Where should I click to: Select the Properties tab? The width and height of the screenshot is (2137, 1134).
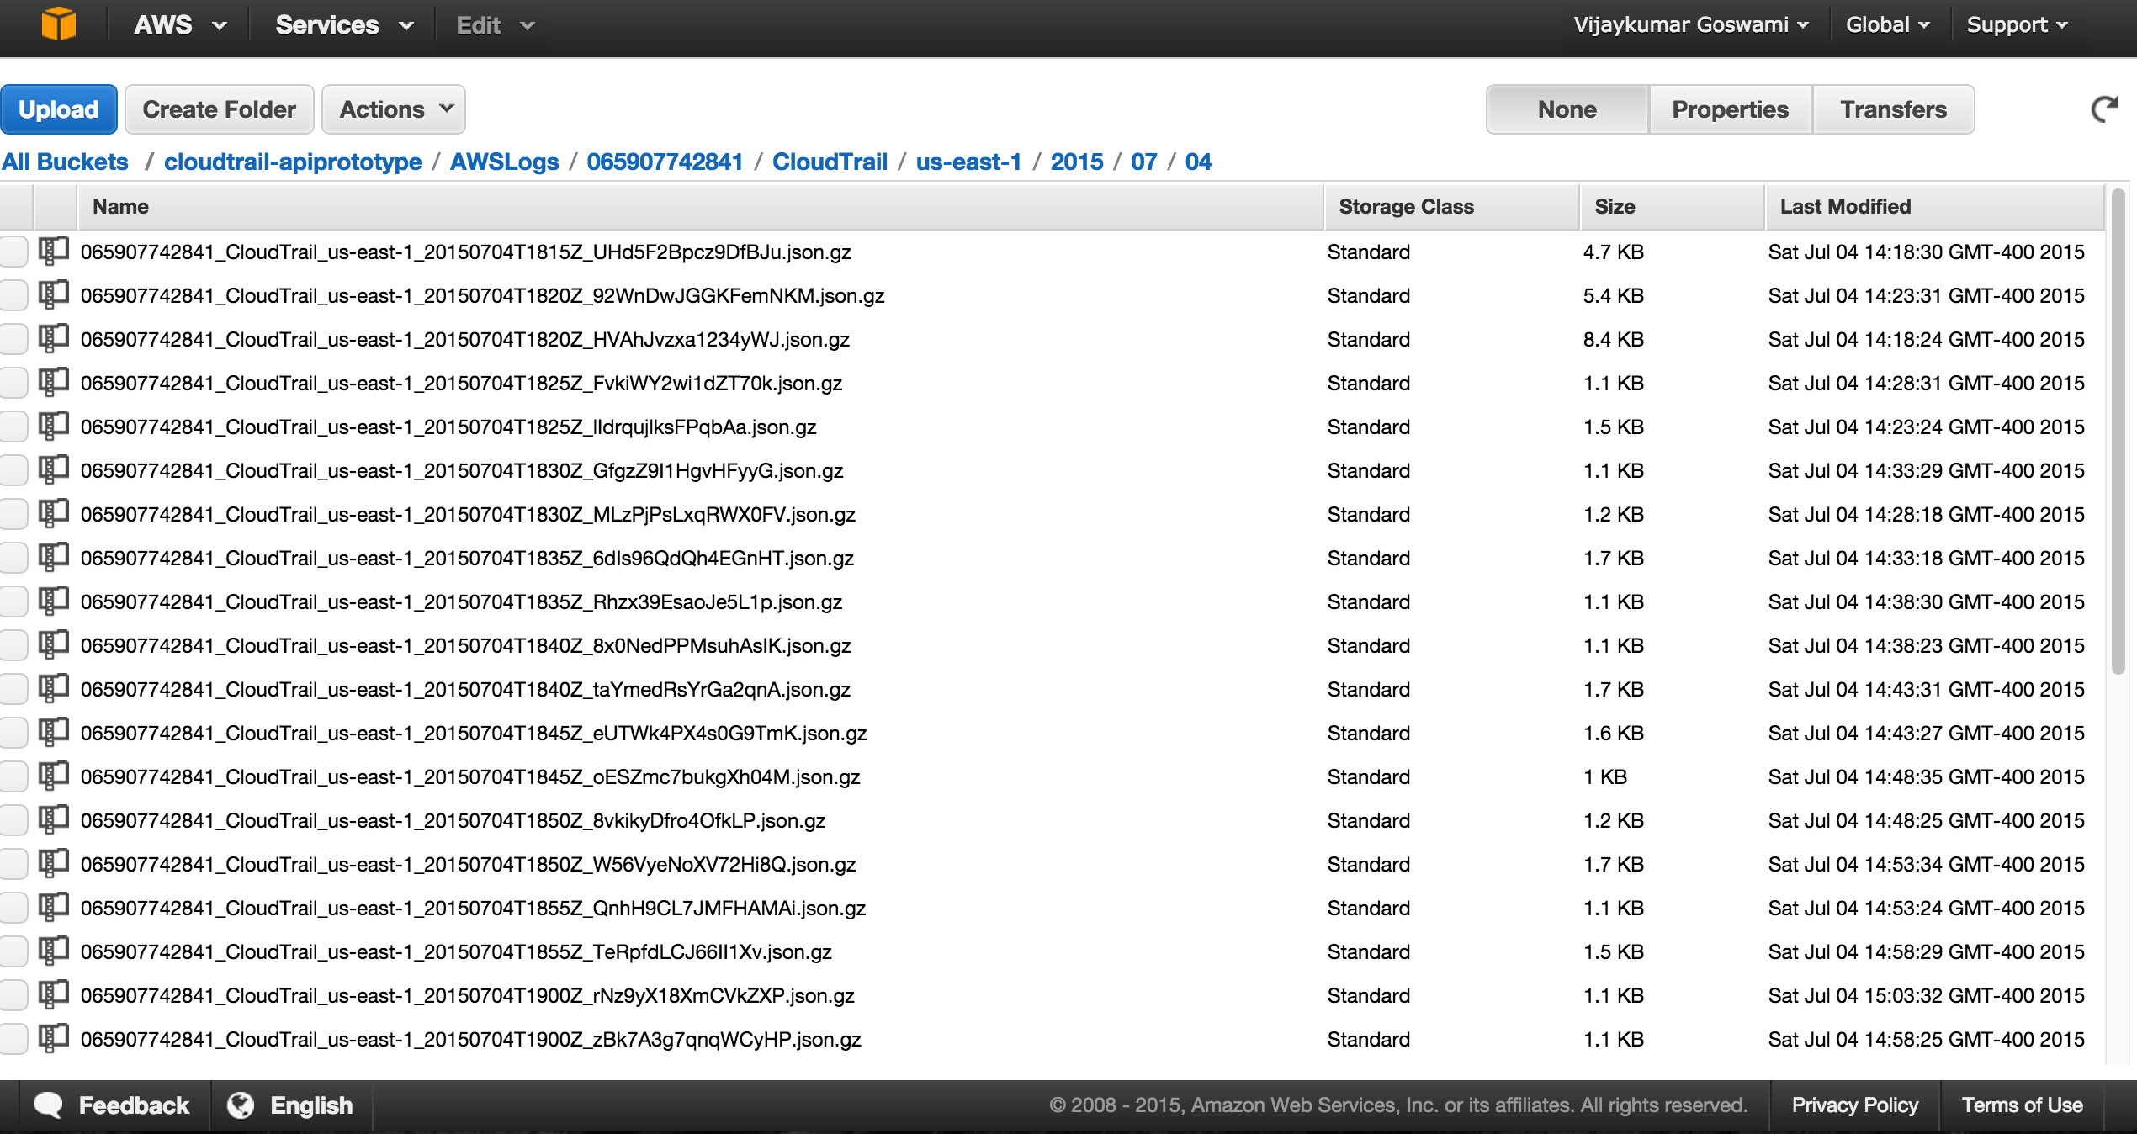coord(1729,109)
